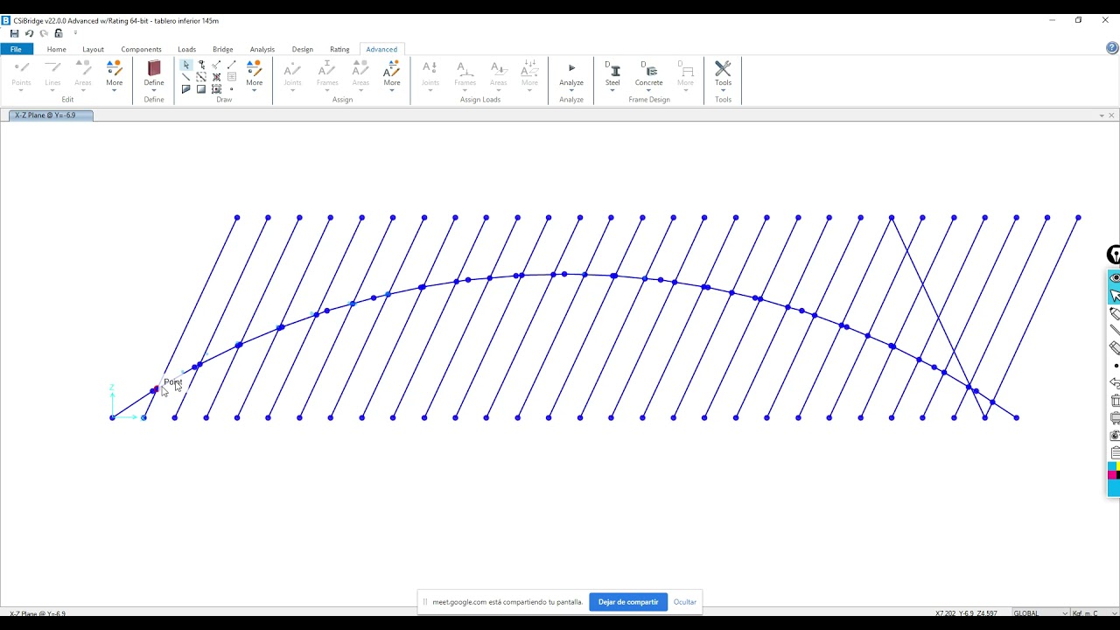1120x630 pixels.
Task: Select pencil tool in side annotation bar
Action: [x=1115, y=312]
